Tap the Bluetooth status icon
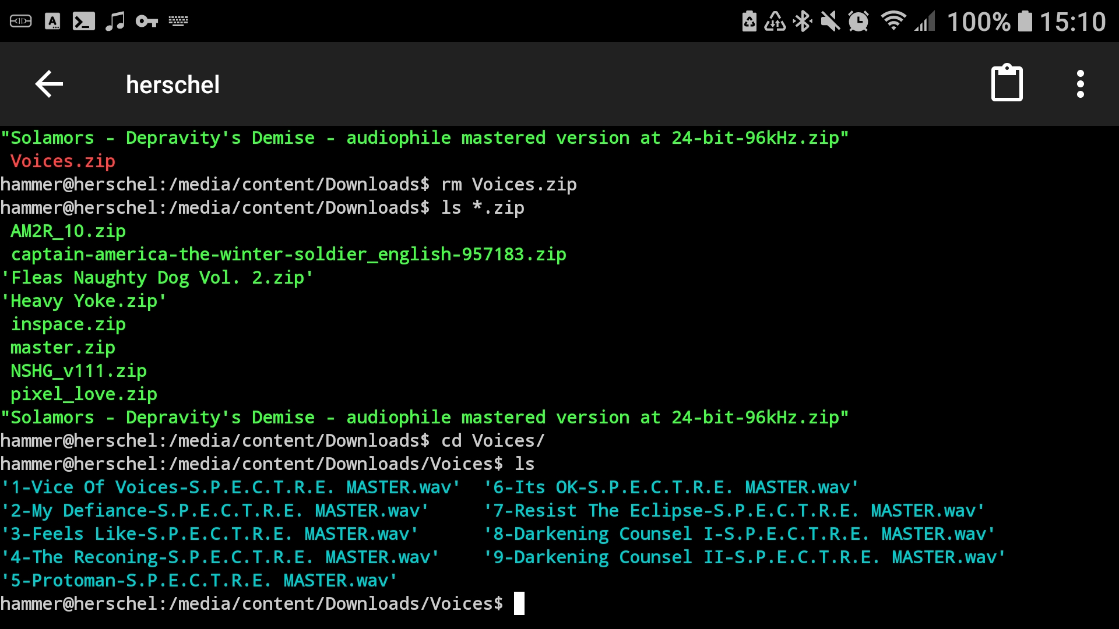1119x629 pixels. coord(803,22)
